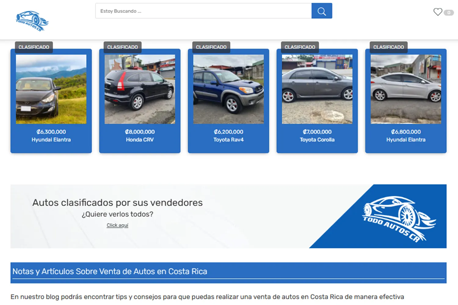Click the ₡6,800,000 price text
458x305 pixels.
(x=406, y=132)
